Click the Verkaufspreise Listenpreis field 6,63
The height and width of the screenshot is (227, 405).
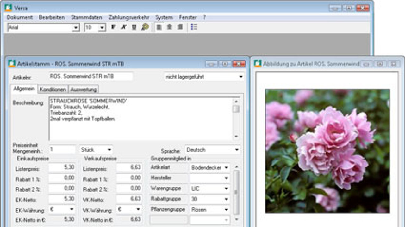tap(129, 167)
